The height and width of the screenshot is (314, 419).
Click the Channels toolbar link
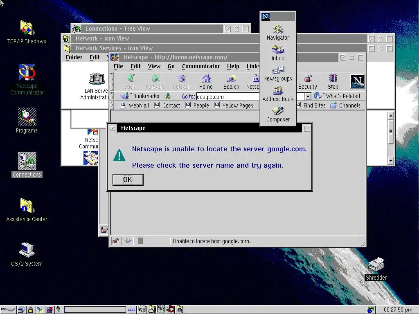[345, 105]
